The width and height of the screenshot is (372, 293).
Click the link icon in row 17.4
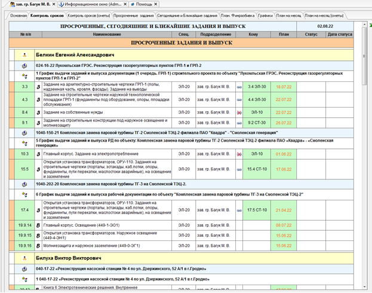[x=239, y=210]
